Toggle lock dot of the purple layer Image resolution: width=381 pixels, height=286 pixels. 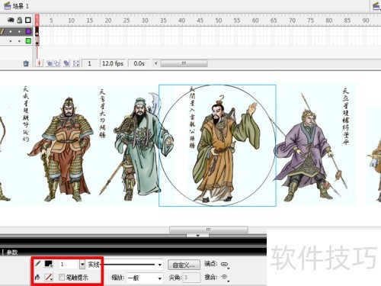point(19,31)
